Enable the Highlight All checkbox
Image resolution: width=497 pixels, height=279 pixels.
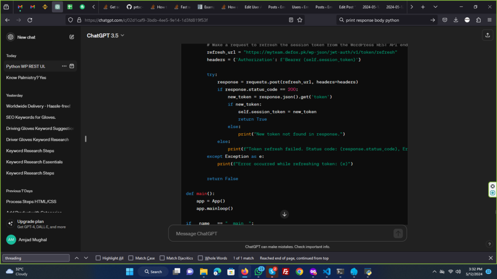click(99, 258)
